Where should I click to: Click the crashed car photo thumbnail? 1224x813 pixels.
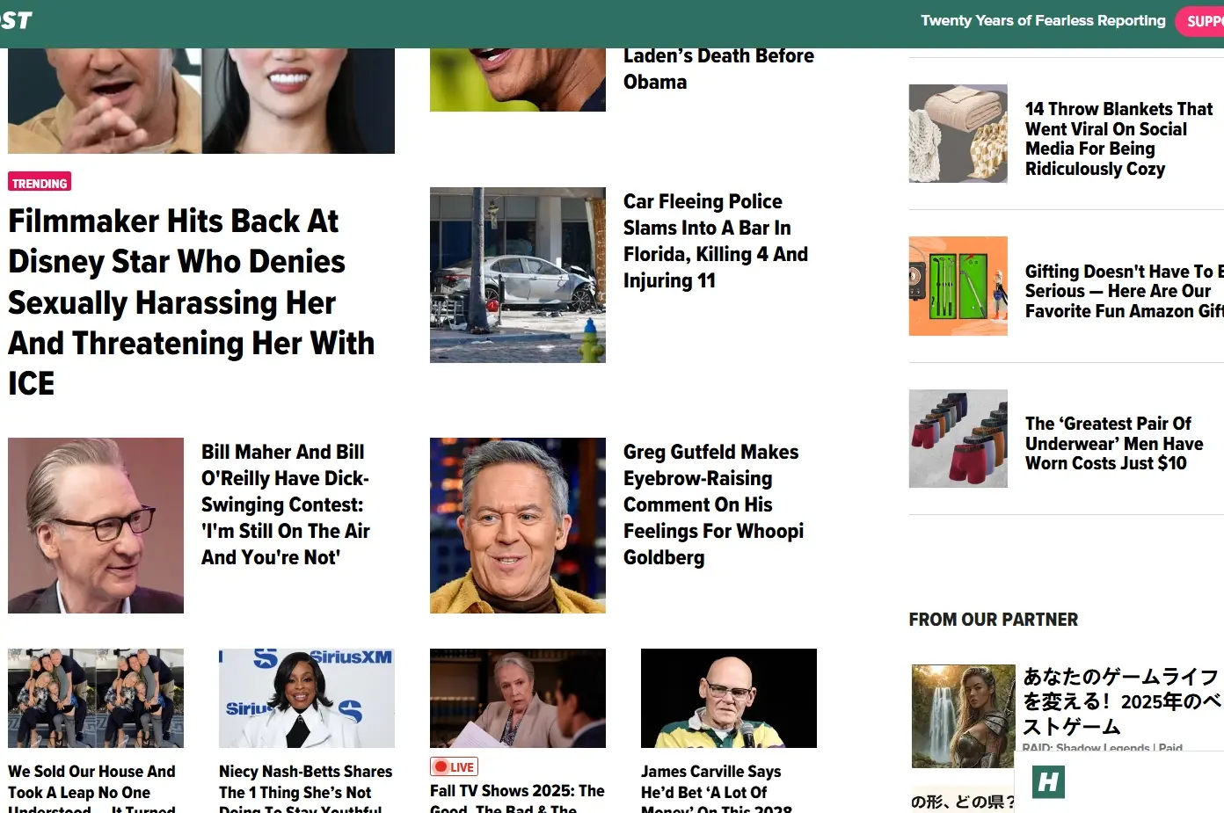click(518, 275)
